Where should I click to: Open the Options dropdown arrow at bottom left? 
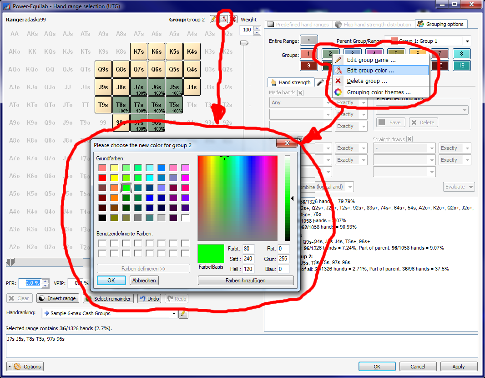tap(10, 367)
